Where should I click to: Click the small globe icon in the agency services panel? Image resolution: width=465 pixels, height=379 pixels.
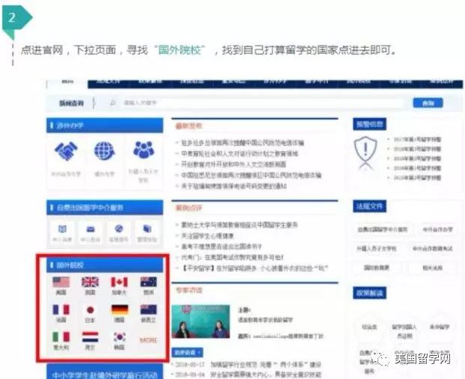pyautogui.click(x=119, y=229)
